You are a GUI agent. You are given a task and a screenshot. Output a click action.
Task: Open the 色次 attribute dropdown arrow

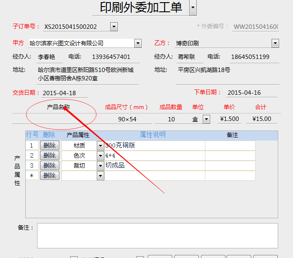tap(100, 155)
